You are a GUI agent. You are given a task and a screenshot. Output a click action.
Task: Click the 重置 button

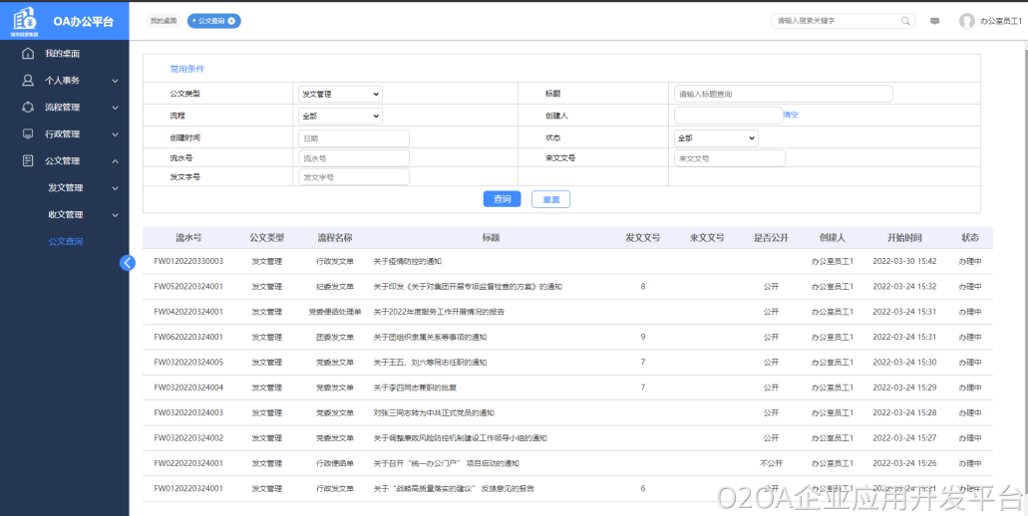point(550,199)
